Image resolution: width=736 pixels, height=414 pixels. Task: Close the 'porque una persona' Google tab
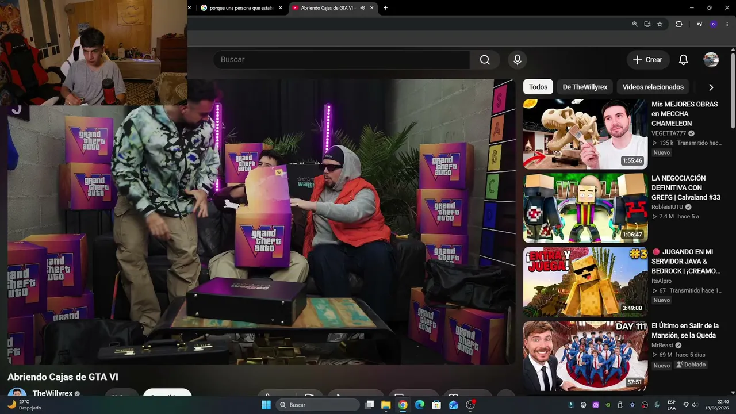(281, 8)
